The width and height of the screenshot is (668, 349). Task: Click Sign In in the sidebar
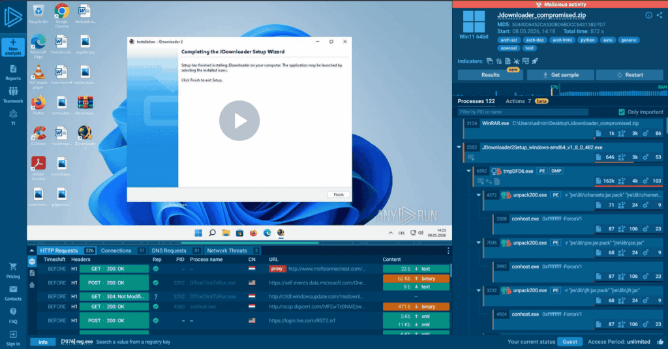[13, 339]
